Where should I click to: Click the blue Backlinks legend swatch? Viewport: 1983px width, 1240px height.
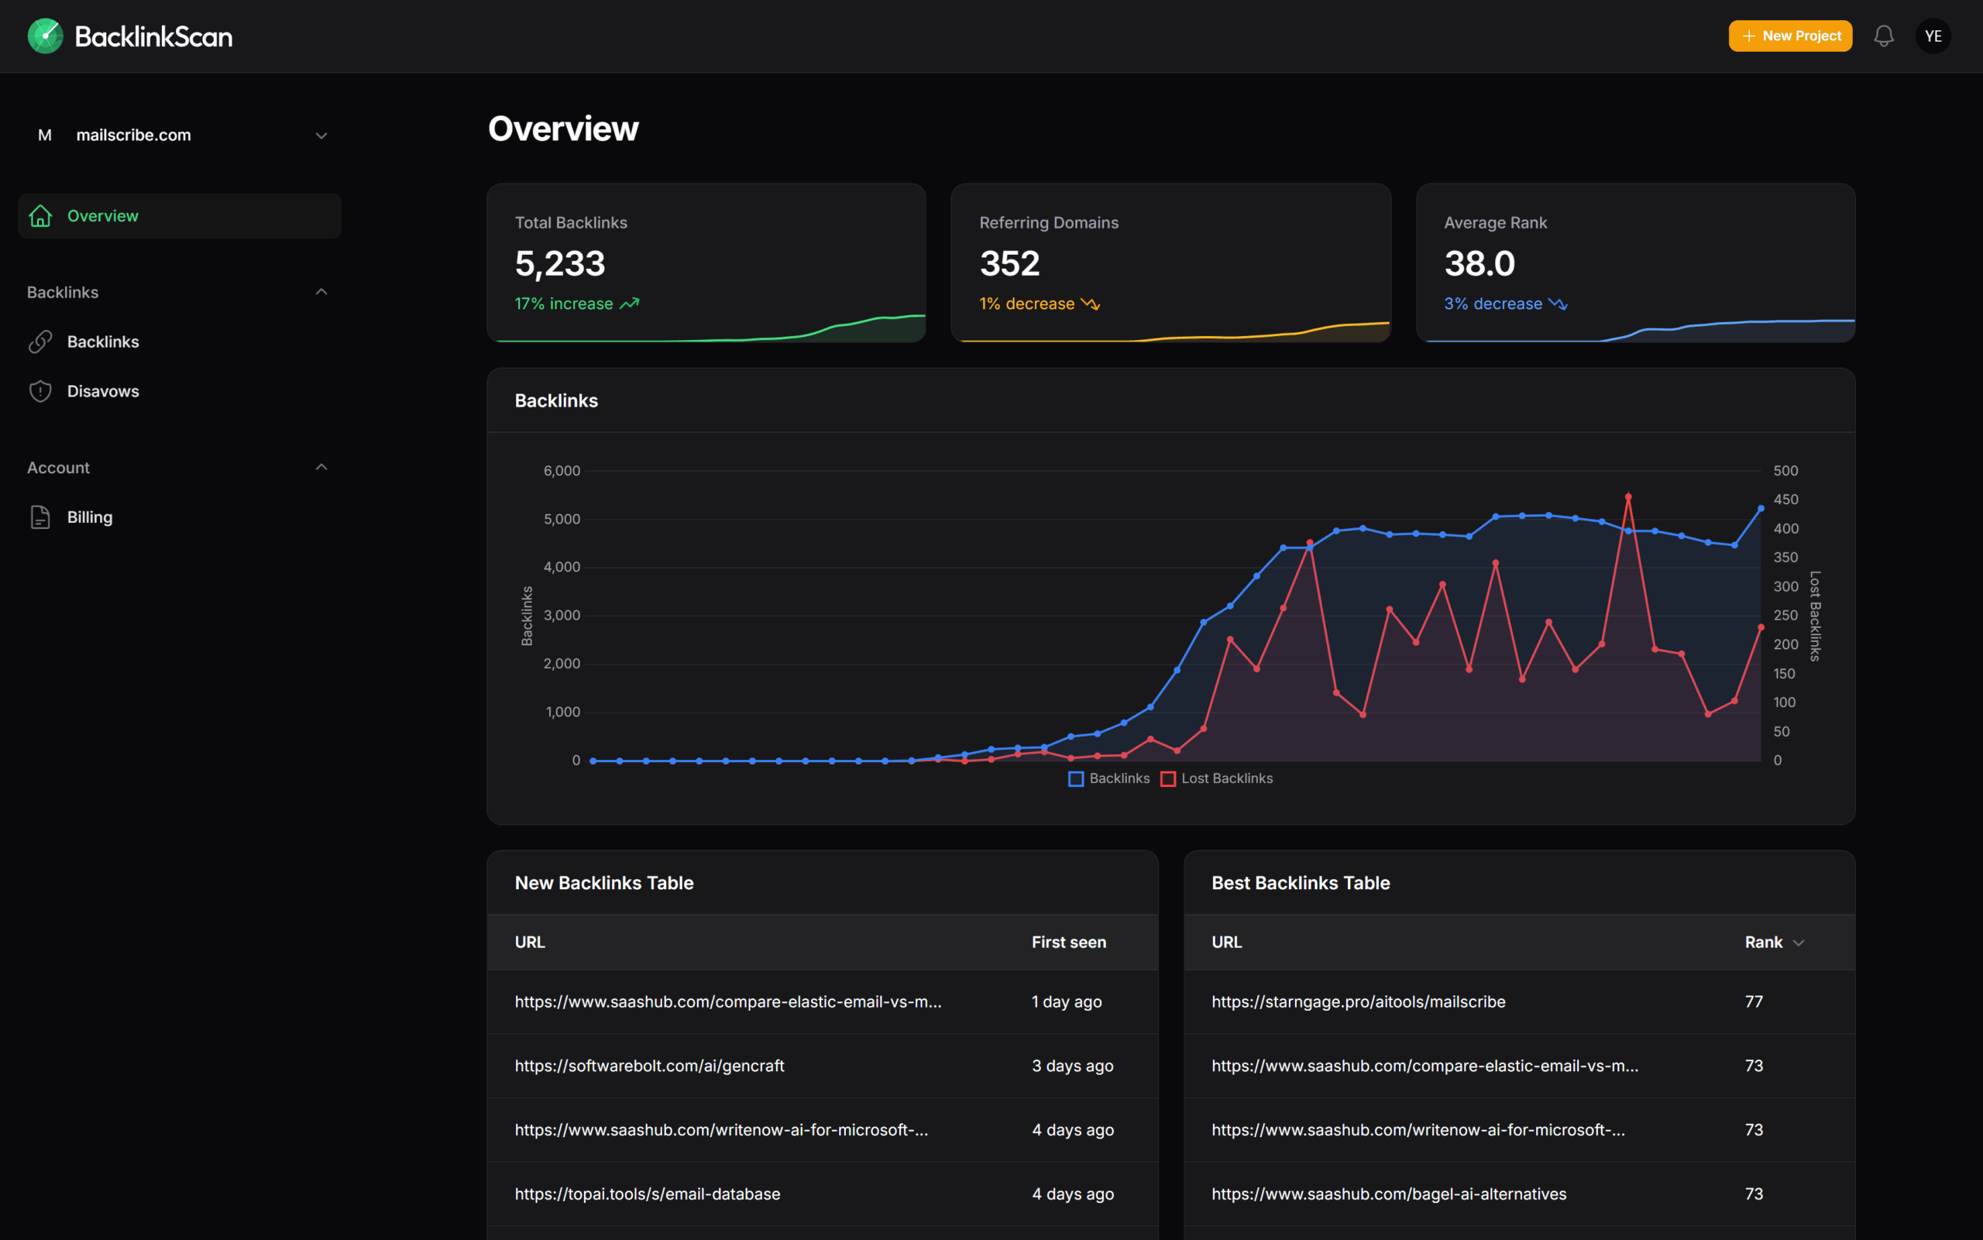click(x=1076, y=779)
